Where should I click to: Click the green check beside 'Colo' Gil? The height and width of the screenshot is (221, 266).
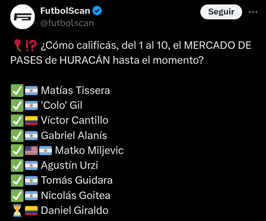click(x=17, y=105)
